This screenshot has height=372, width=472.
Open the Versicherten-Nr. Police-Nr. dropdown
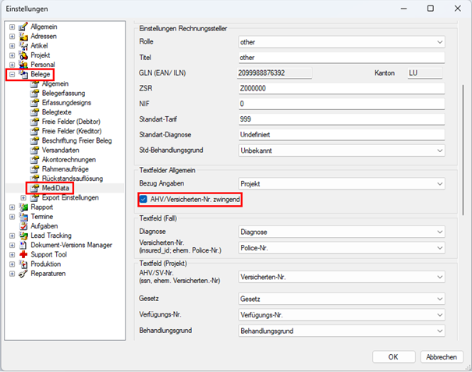[342, 248]
